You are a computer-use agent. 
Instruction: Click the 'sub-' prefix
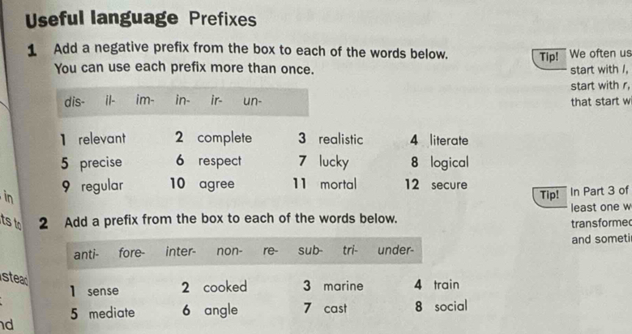[x=310, y=250]
